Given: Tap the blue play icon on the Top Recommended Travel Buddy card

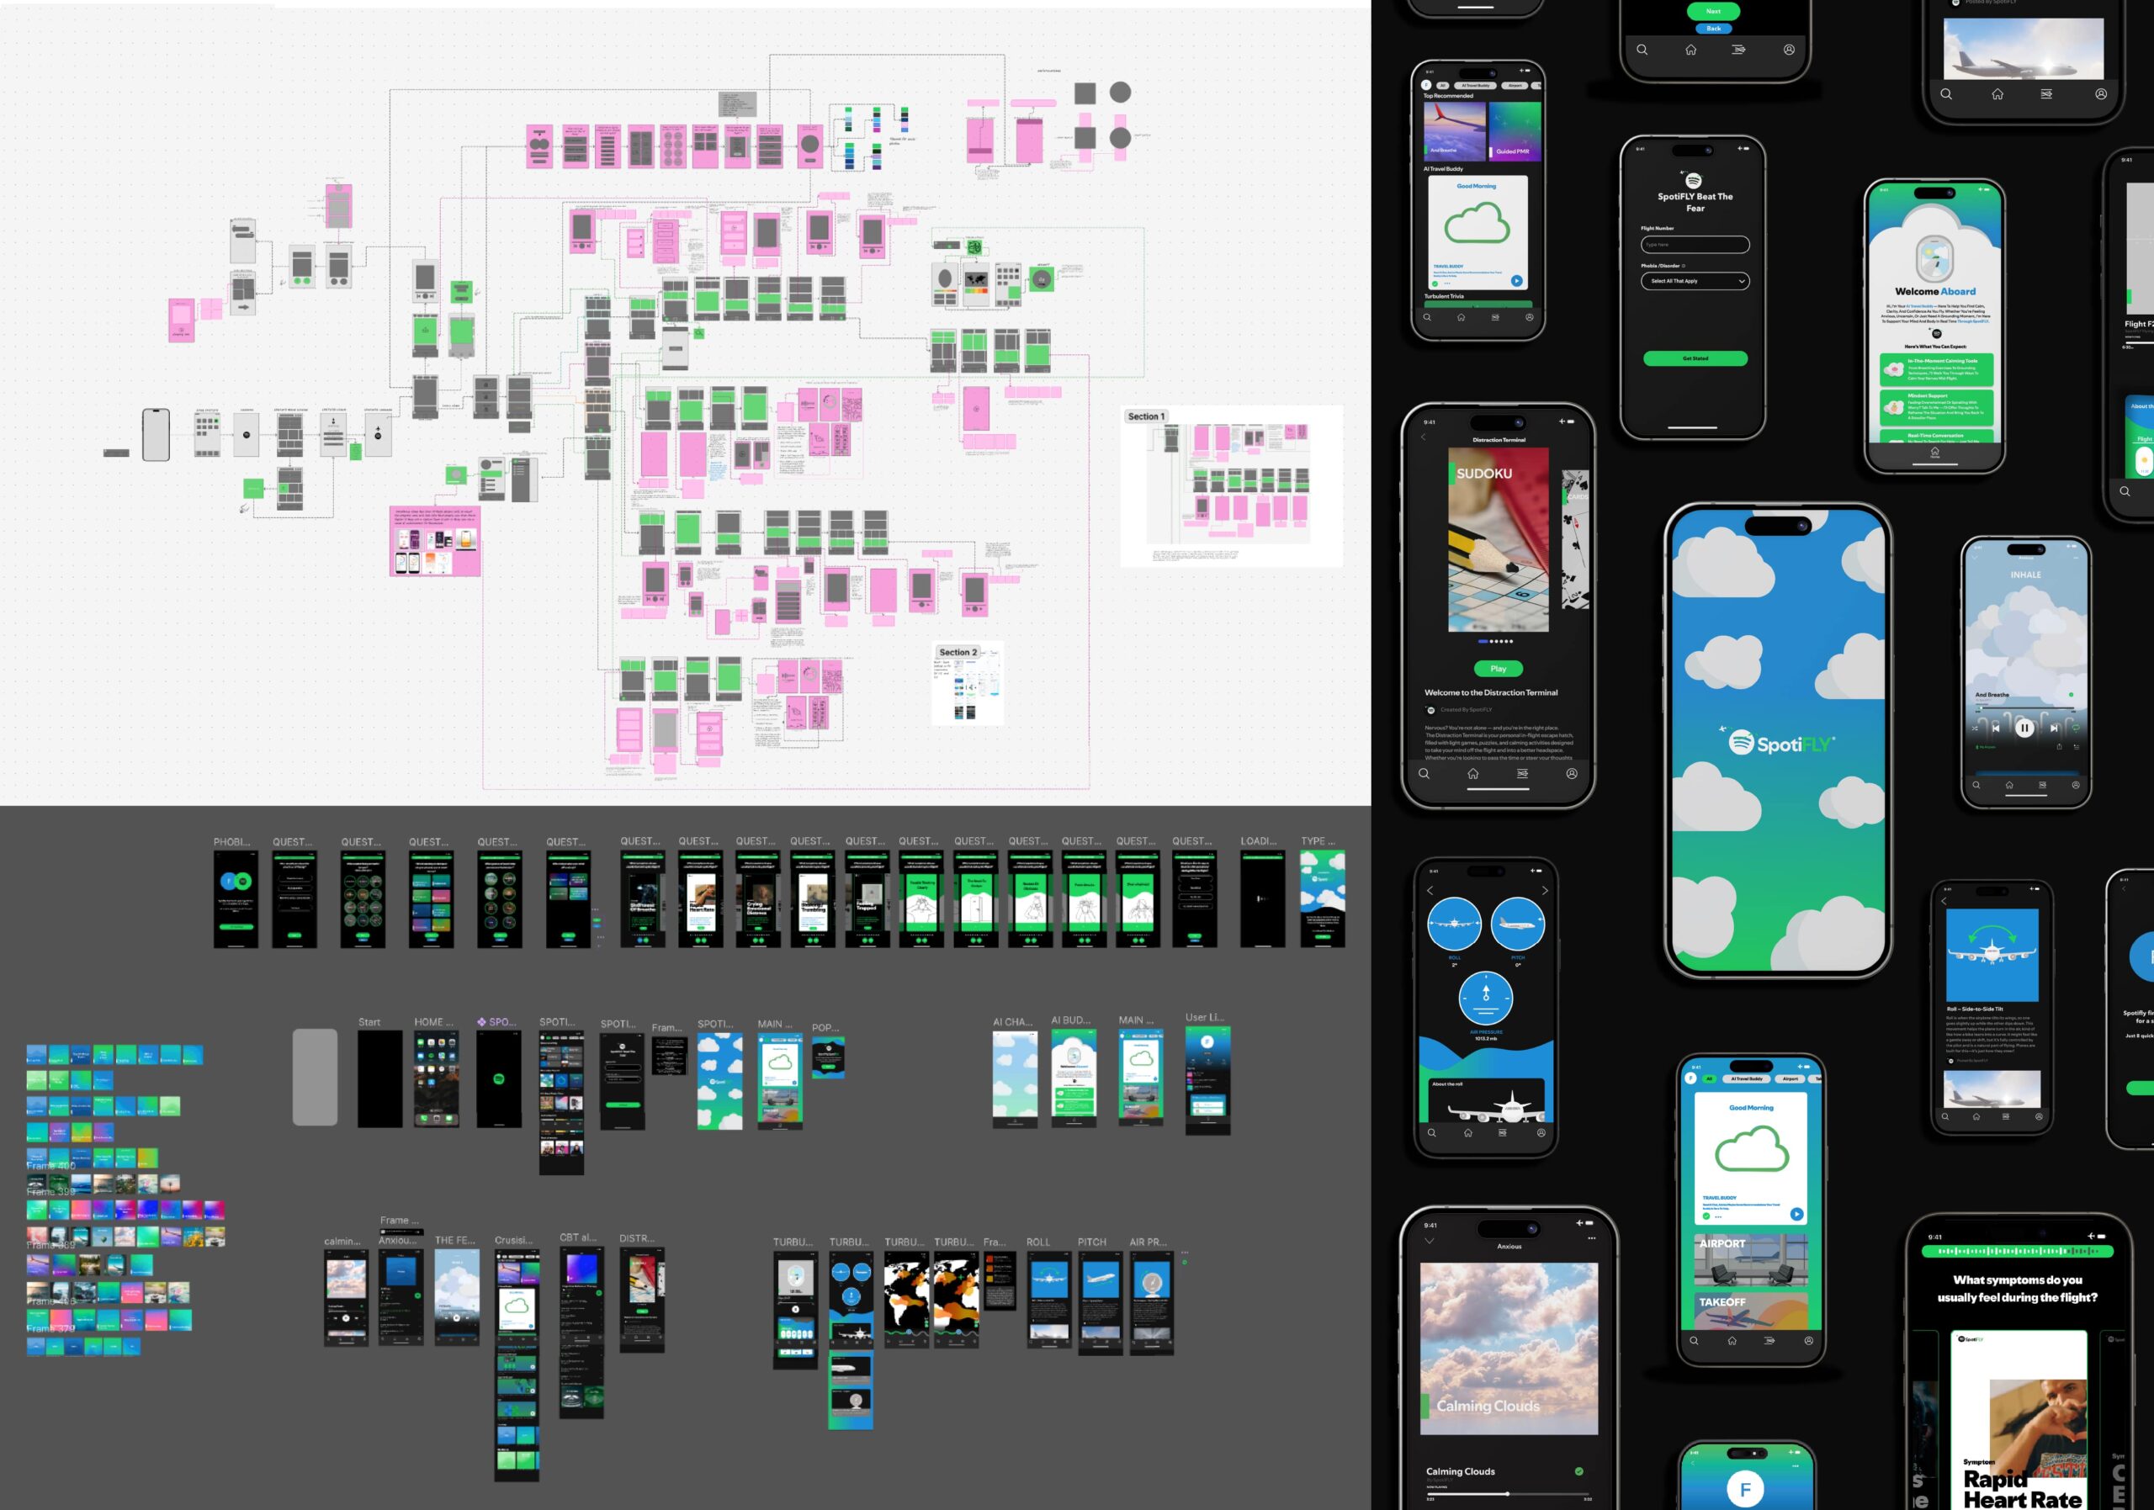Looking at the screenshot, I should coord(1516,280).
